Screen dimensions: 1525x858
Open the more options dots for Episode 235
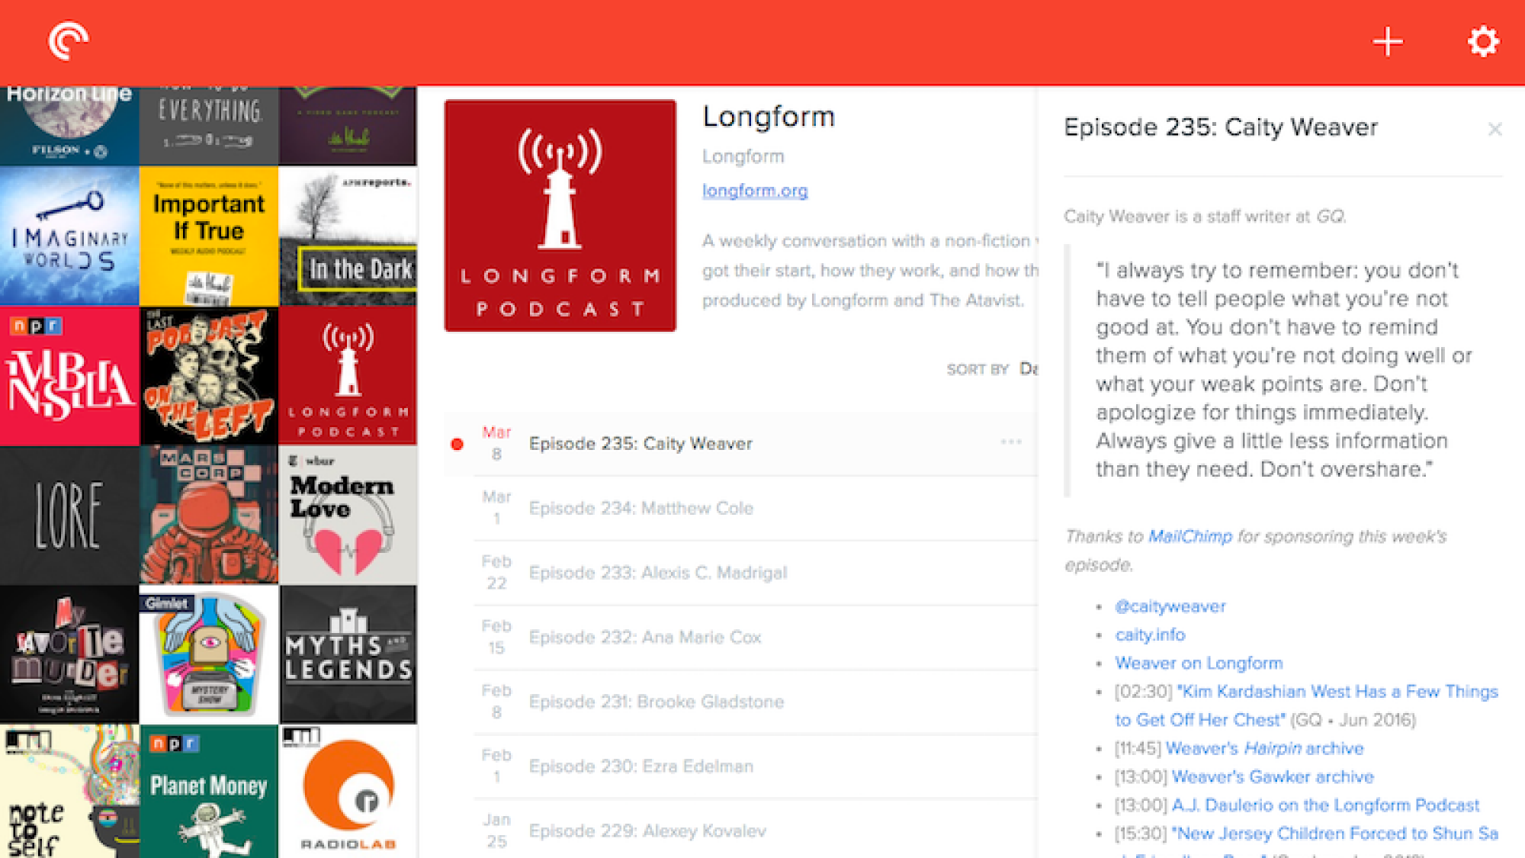[1011, 442]
